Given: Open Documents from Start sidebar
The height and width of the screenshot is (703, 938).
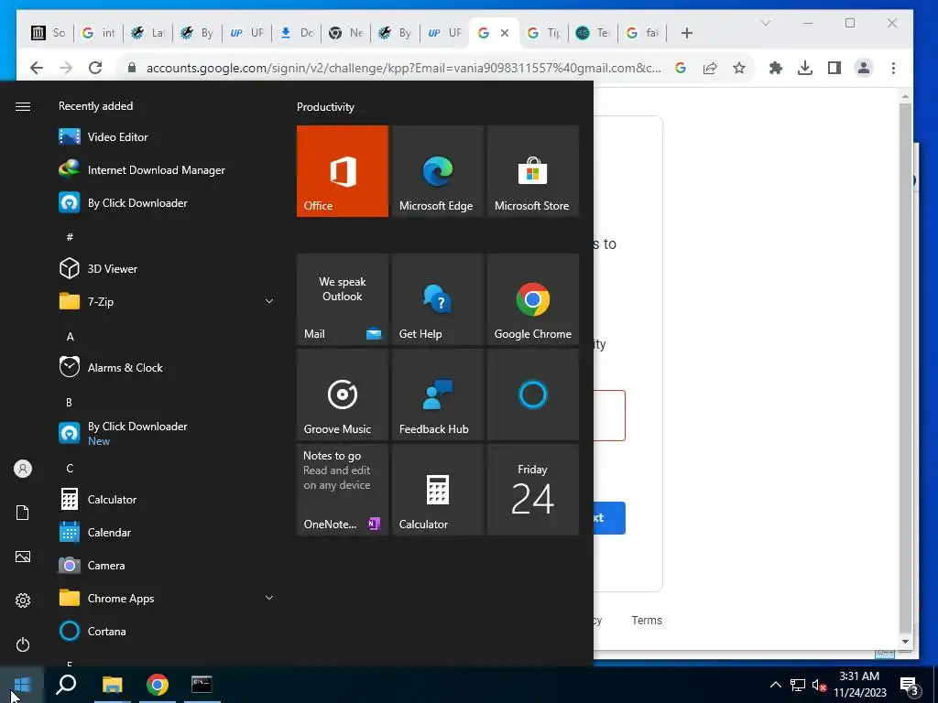Looking at the screenshot, I should click(23, 513).
